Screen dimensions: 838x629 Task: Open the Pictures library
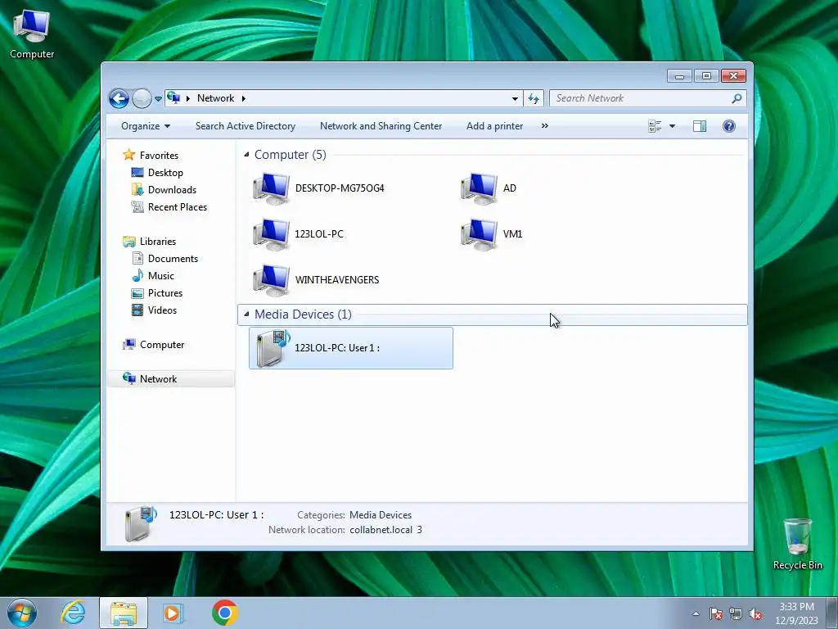click(x=164, y=293)
